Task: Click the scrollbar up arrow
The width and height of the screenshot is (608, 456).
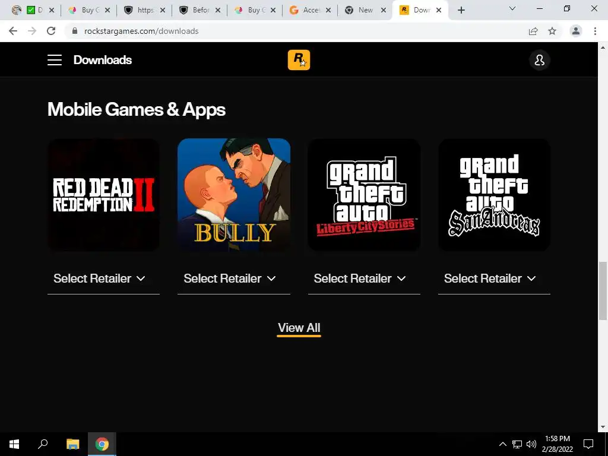Action: point(603,47)
